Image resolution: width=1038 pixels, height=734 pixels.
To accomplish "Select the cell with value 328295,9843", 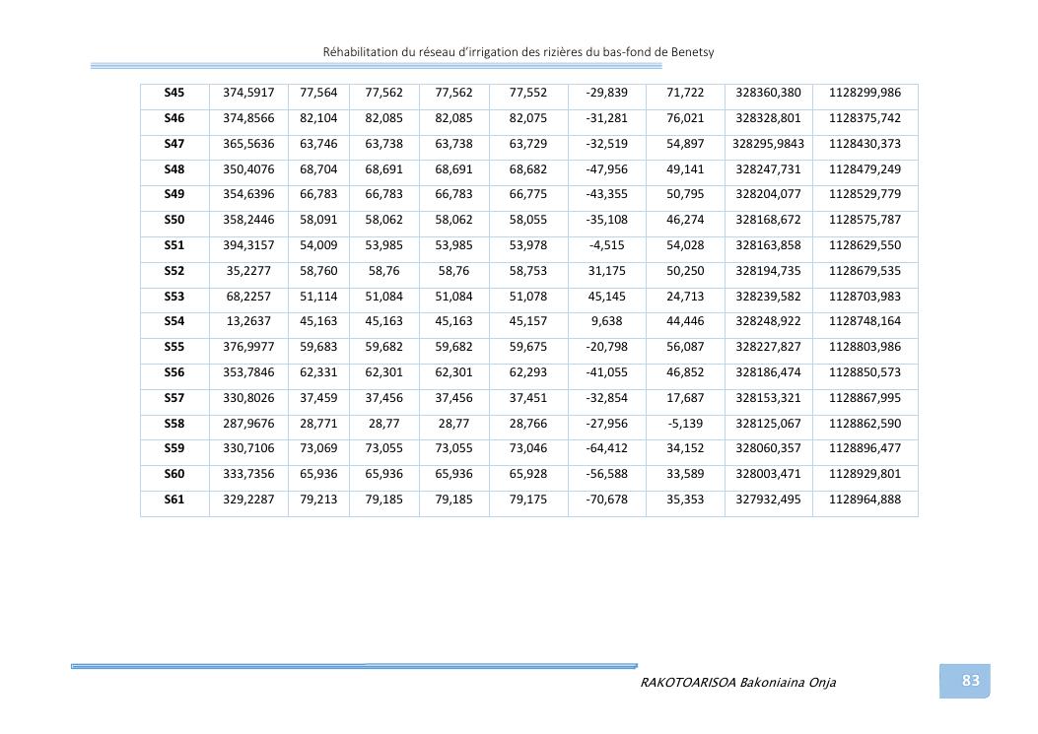I will tap(768, 144).
